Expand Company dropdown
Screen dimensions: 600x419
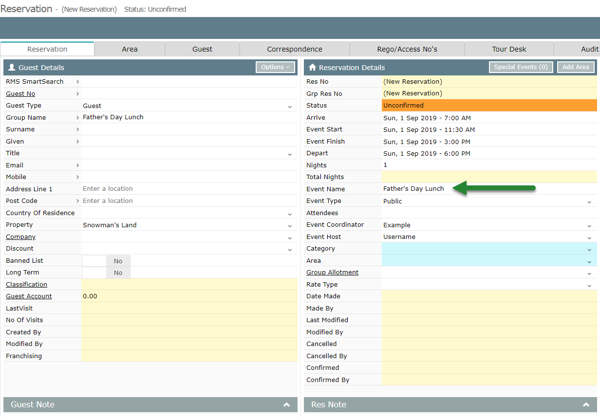point(290,237)
